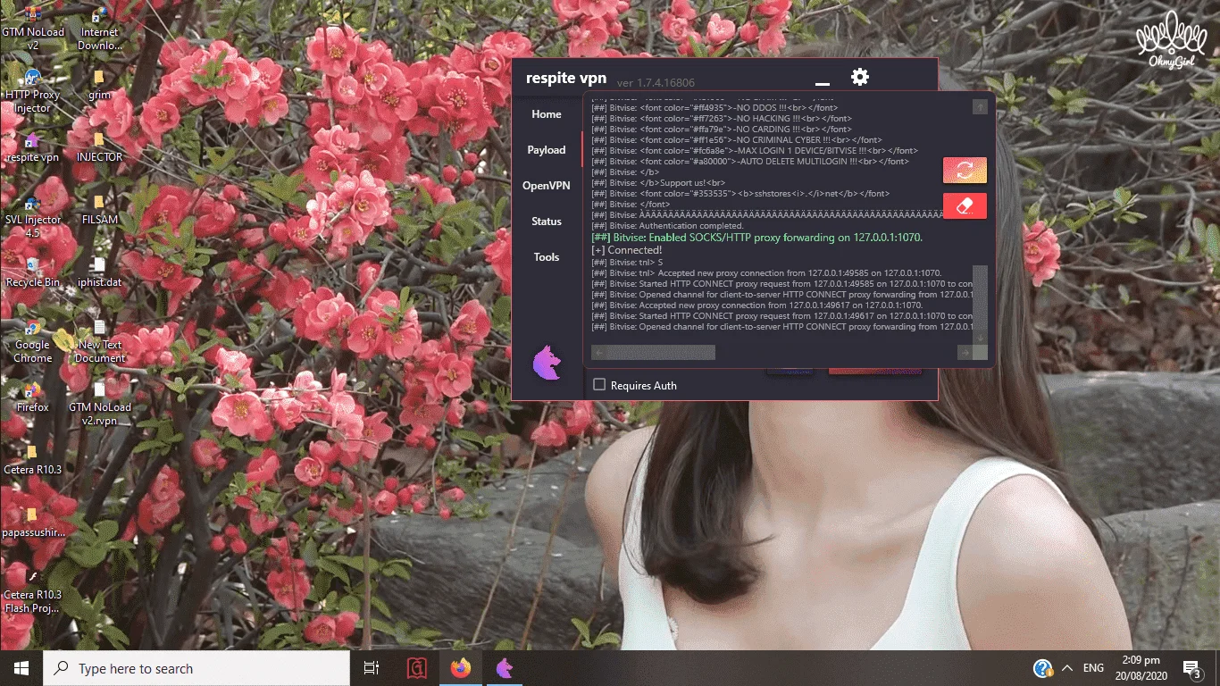Open Internet Download Manager desktop shortcut
This screenshot has width=1220, height=686.
point(99,28)
